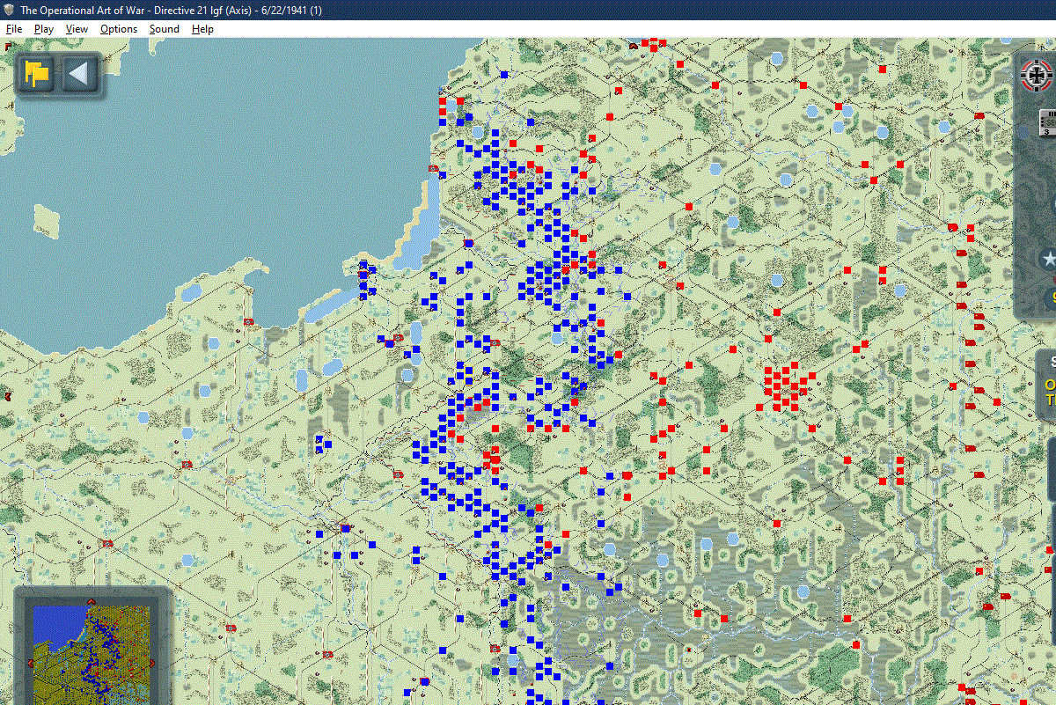Click the Iron Cross emblem icon

pyautogui.click(x=1036, y=76)
